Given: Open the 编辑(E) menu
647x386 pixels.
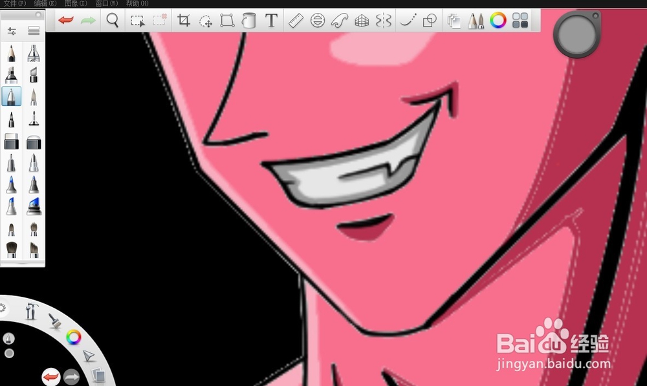Looking at the screenshot, I should click(45, 3).
